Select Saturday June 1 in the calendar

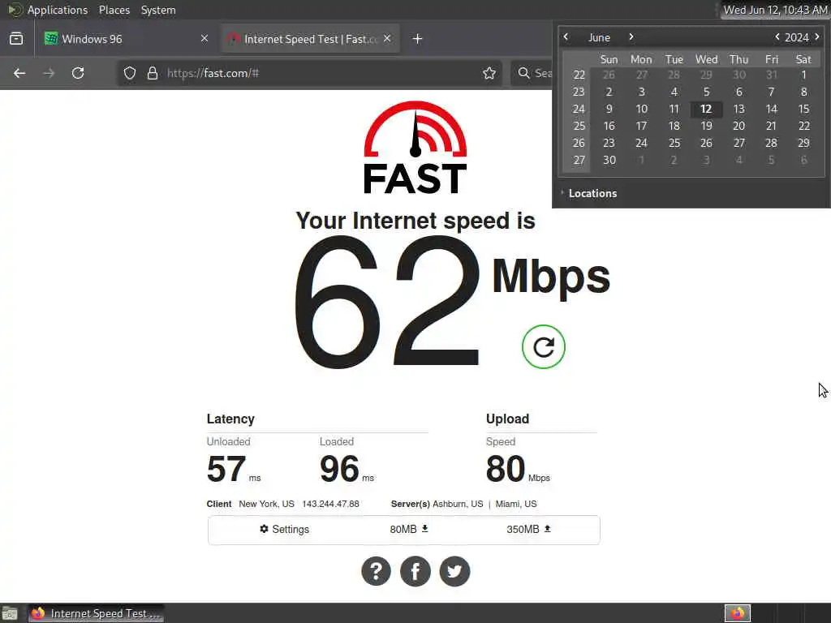click(x=803, y=75)
